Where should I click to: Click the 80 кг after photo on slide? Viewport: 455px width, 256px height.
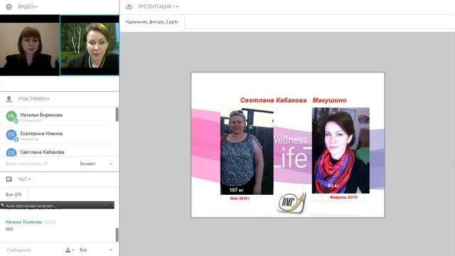pyautogui.click(x=341, y=150)
